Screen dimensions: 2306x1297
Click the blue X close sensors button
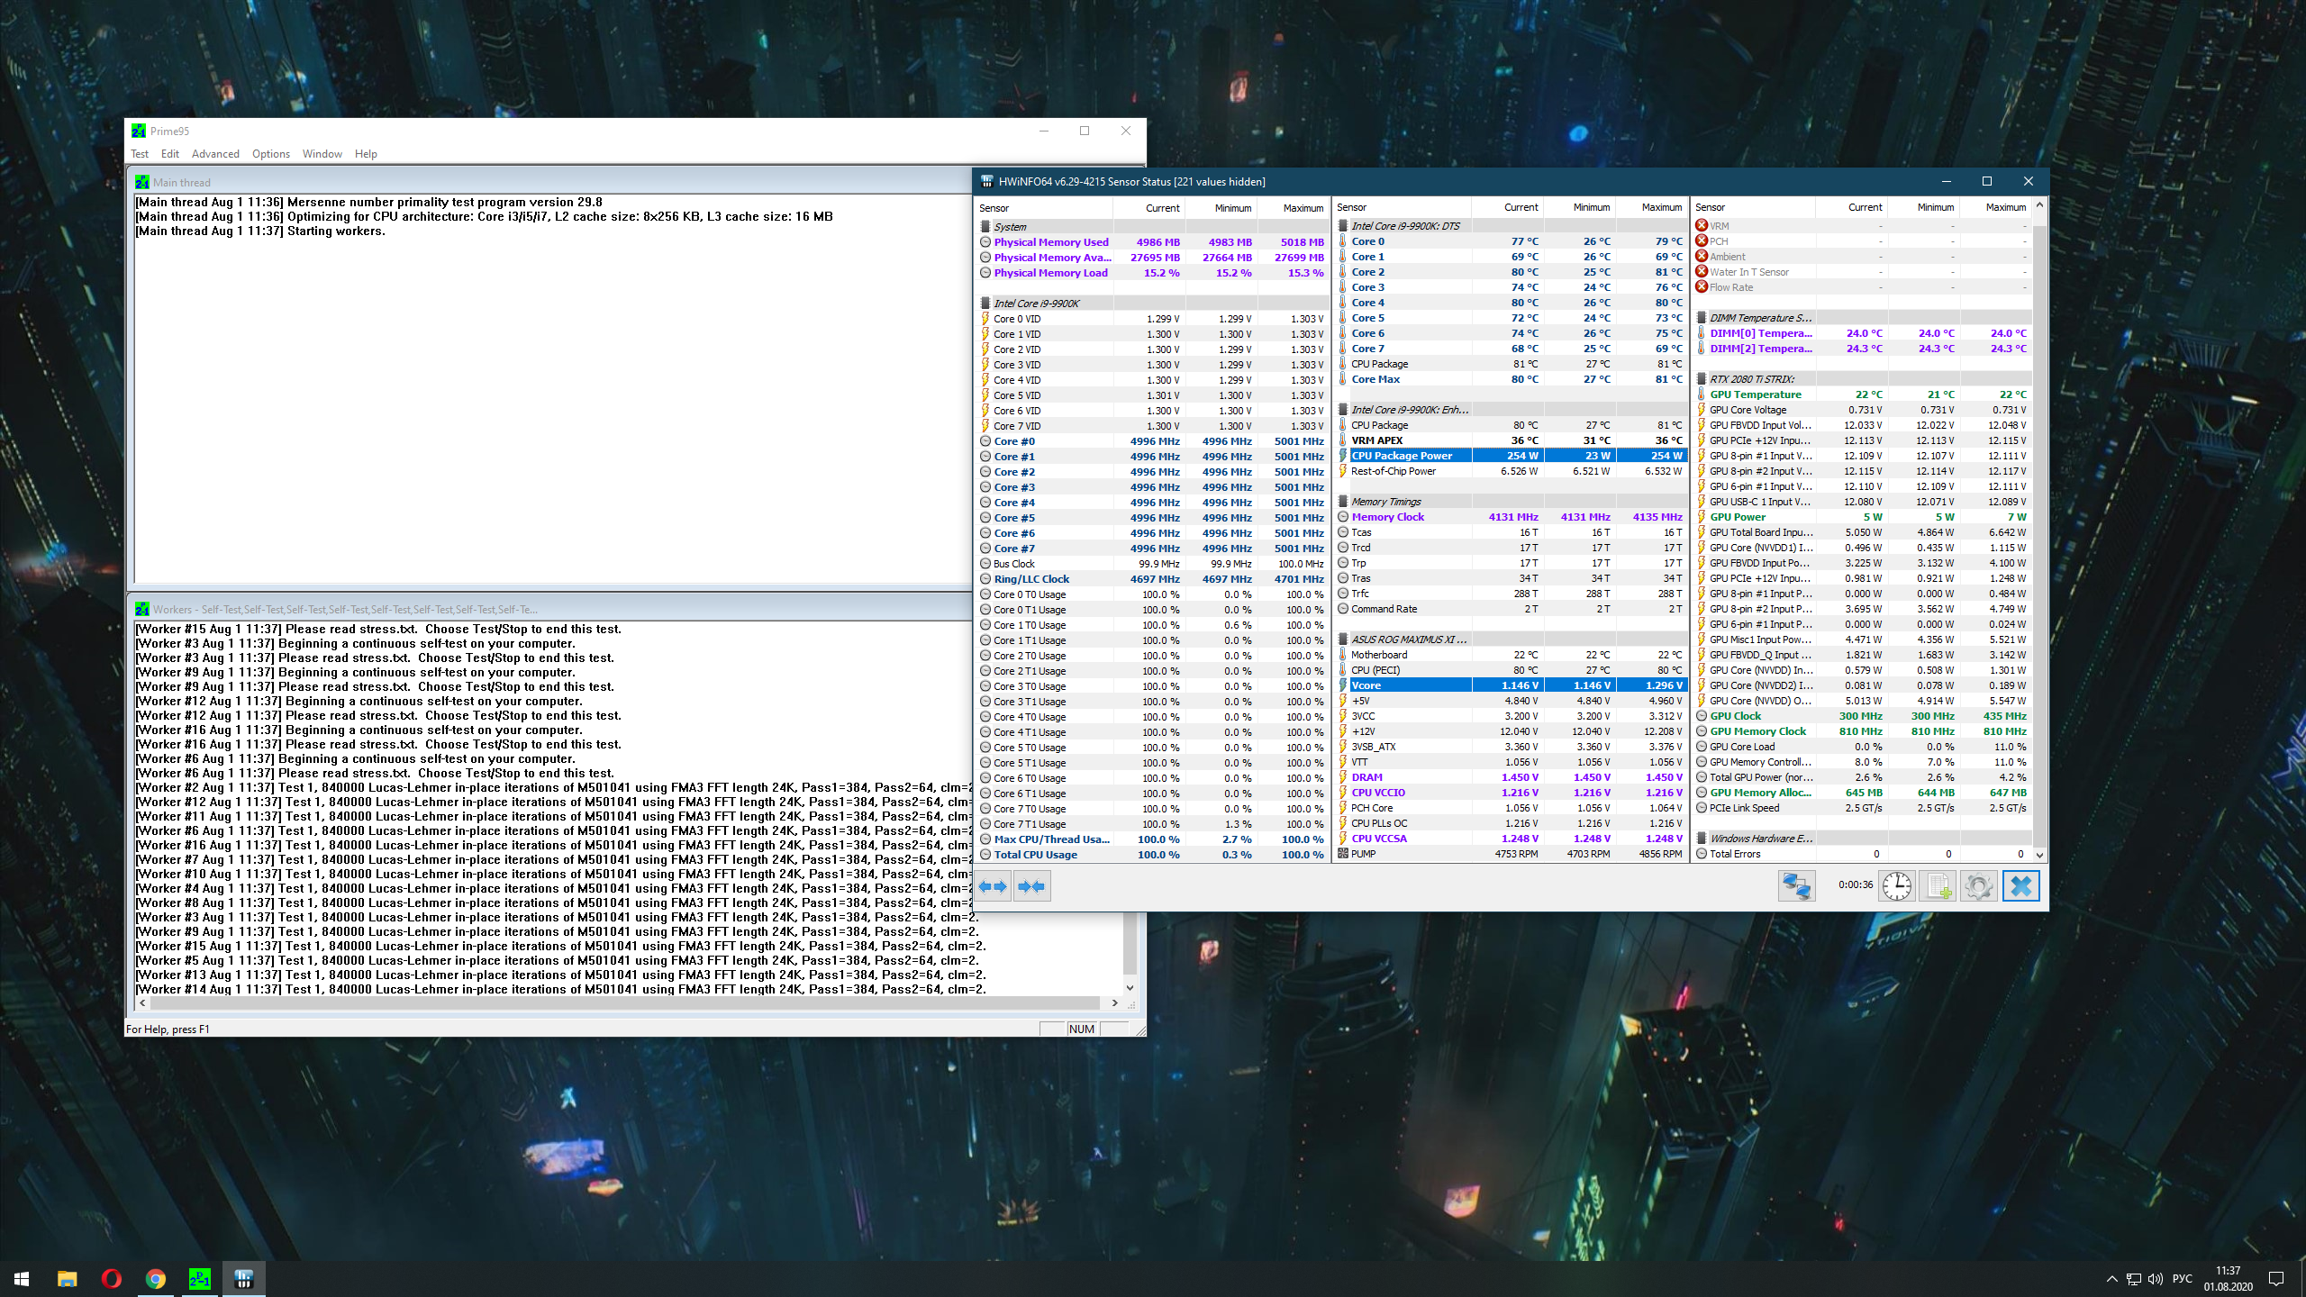coord(2020,886)
